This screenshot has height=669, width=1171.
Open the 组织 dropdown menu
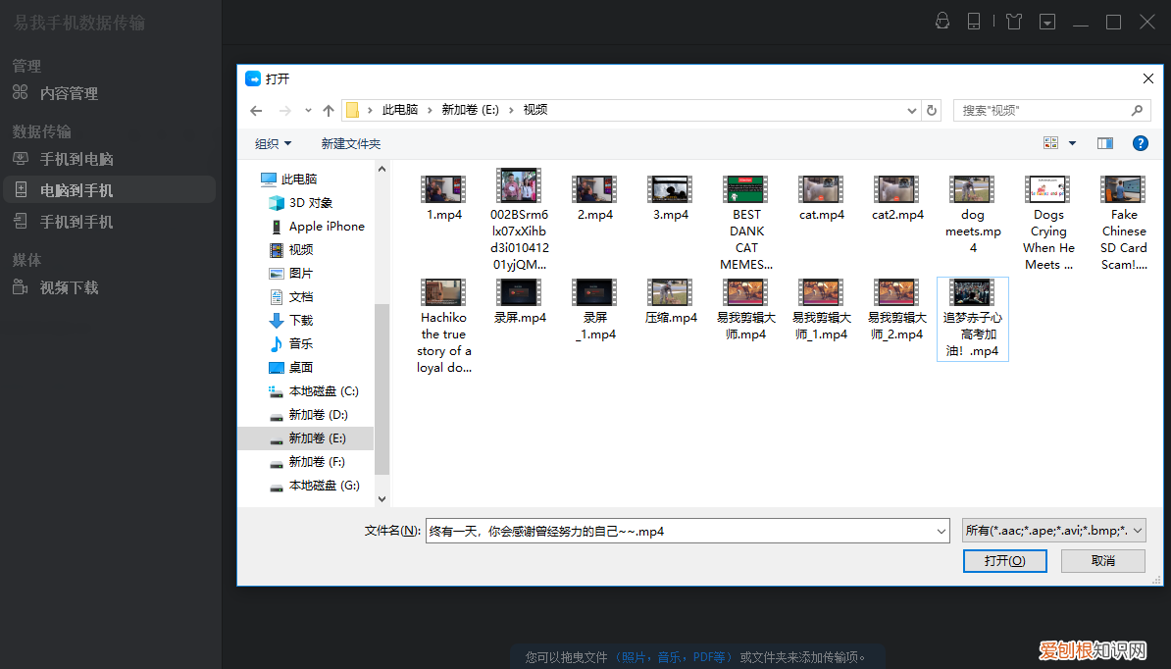[272, 142]
